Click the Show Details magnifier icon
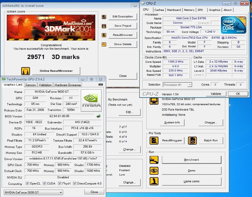252x197 pixels. click(104, 45)
